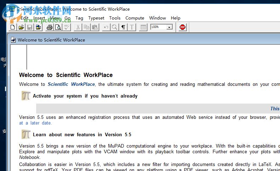Click the word 'MuPAD' in the paragraph

pos(116,146)
